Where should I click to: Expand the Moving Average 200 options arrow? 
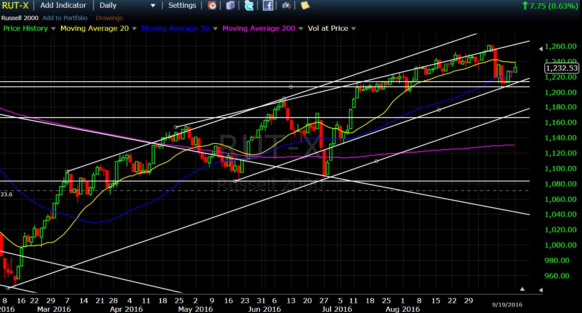point(301,29)
